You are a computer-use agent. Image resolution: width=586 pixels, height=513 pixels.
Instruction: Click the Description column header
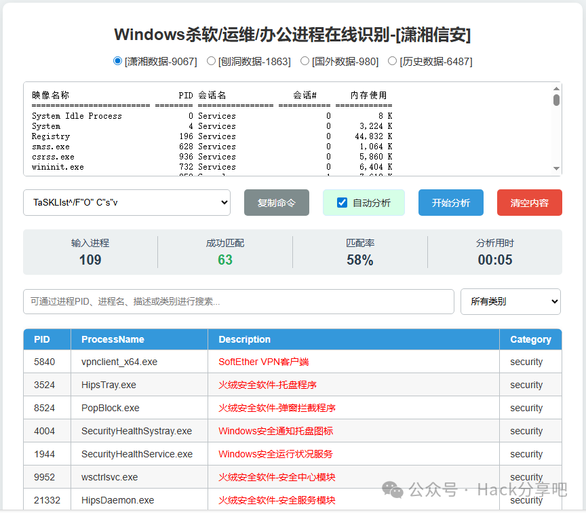(353, 339)
